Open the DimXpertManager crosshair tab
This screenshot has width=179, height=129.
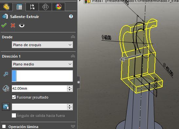[45, 7]
